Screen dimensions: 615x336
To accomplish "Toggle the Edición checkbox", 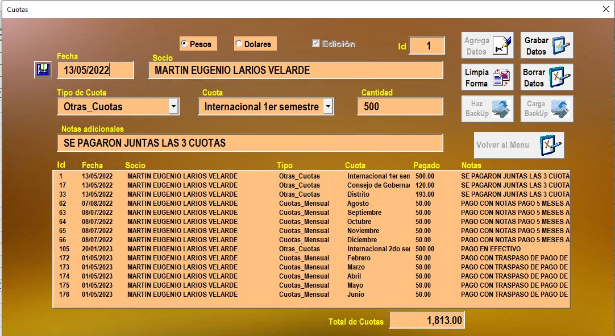I will tap(316, 43).
